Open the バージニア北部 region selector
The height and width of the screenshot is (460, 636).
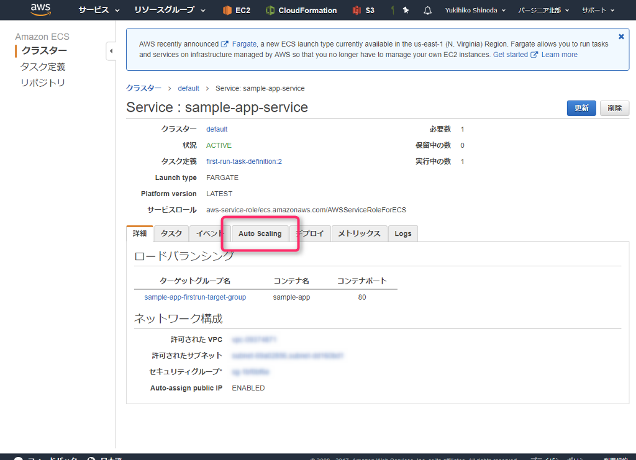543,10
